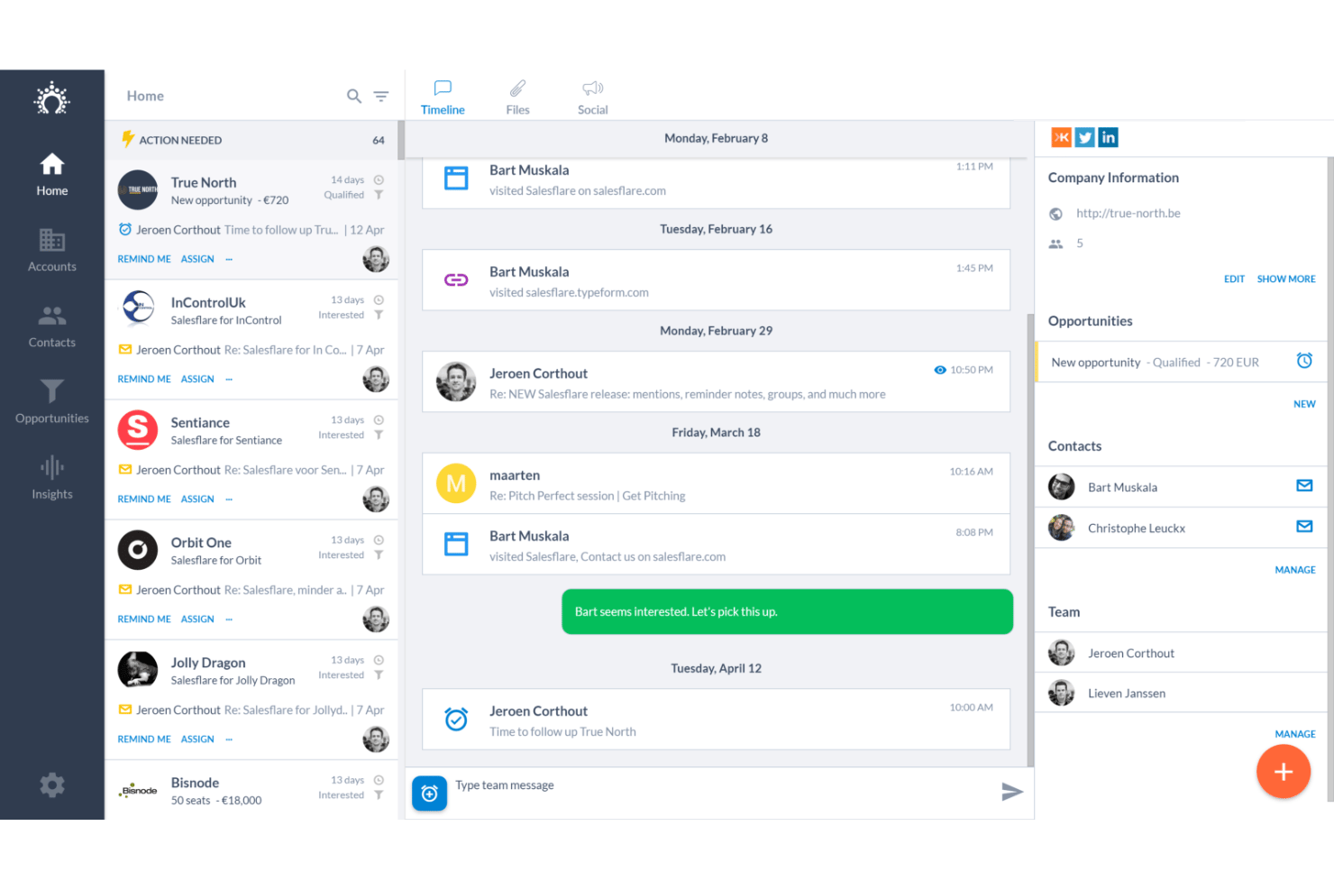Click ASSIGN on Orbit One
This screenshot has width=1334, height=890.
197,619
